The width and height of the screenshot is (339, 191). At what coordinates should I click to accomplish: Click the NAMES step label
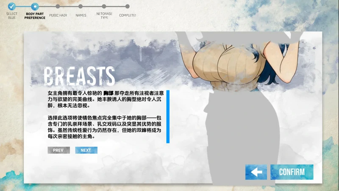81,15
